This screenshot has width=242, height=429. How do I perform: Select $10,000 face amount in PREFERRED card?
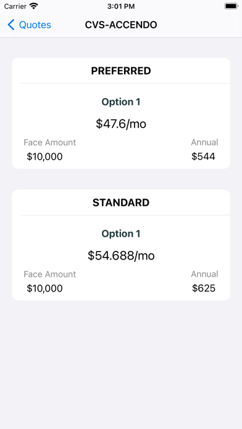pyautogui.click(x=44, y=157)
